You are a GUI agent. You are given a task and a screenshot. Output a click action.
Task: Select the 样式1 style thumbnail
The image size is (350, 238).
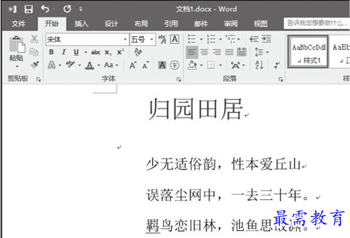308,51
